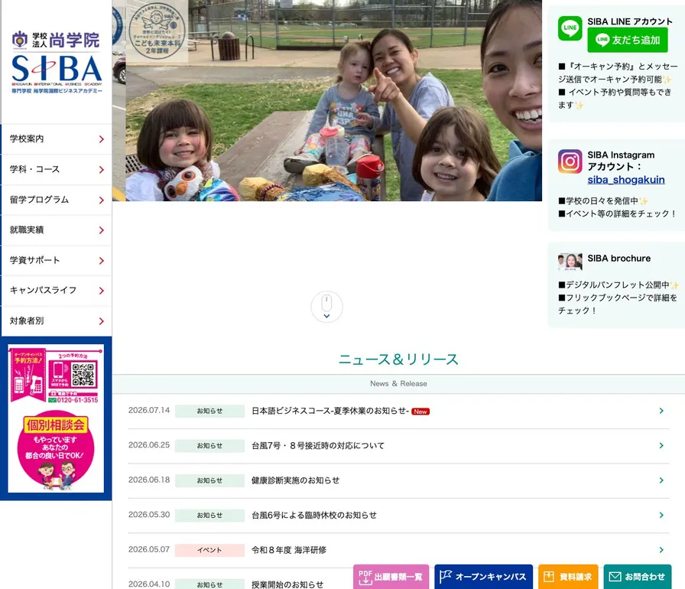Click the SIBA LINE アカウント title text
Viewport: 685px width, 589px height.
[x=630, y=21]
